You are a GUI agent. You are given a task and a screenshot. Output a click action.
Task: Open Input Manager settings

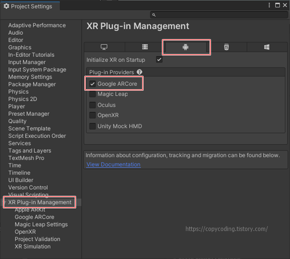point(27,62)
